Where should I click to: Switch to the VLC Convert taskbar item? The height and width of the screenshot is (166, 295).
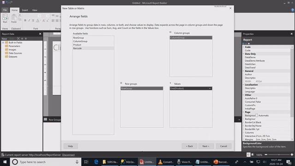pyautogui.click(x=165, y=162)
